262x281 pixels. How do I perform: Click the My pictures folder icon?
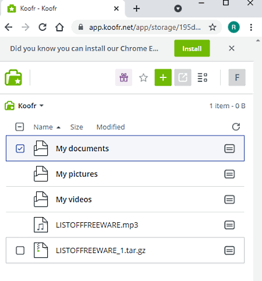click(41, 174)
